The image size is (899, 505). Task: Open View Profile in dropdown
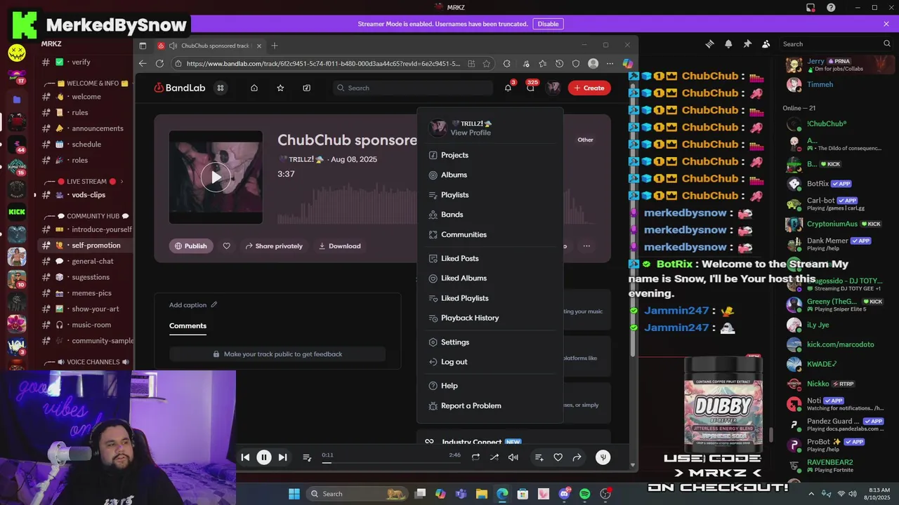[471, 133]
